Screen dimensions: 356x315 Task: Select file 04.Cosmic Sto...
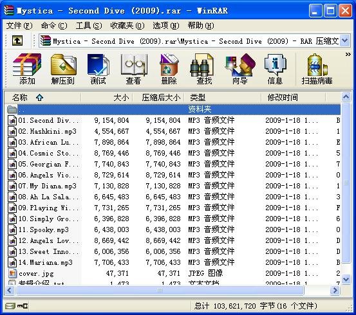pos(48,153)
